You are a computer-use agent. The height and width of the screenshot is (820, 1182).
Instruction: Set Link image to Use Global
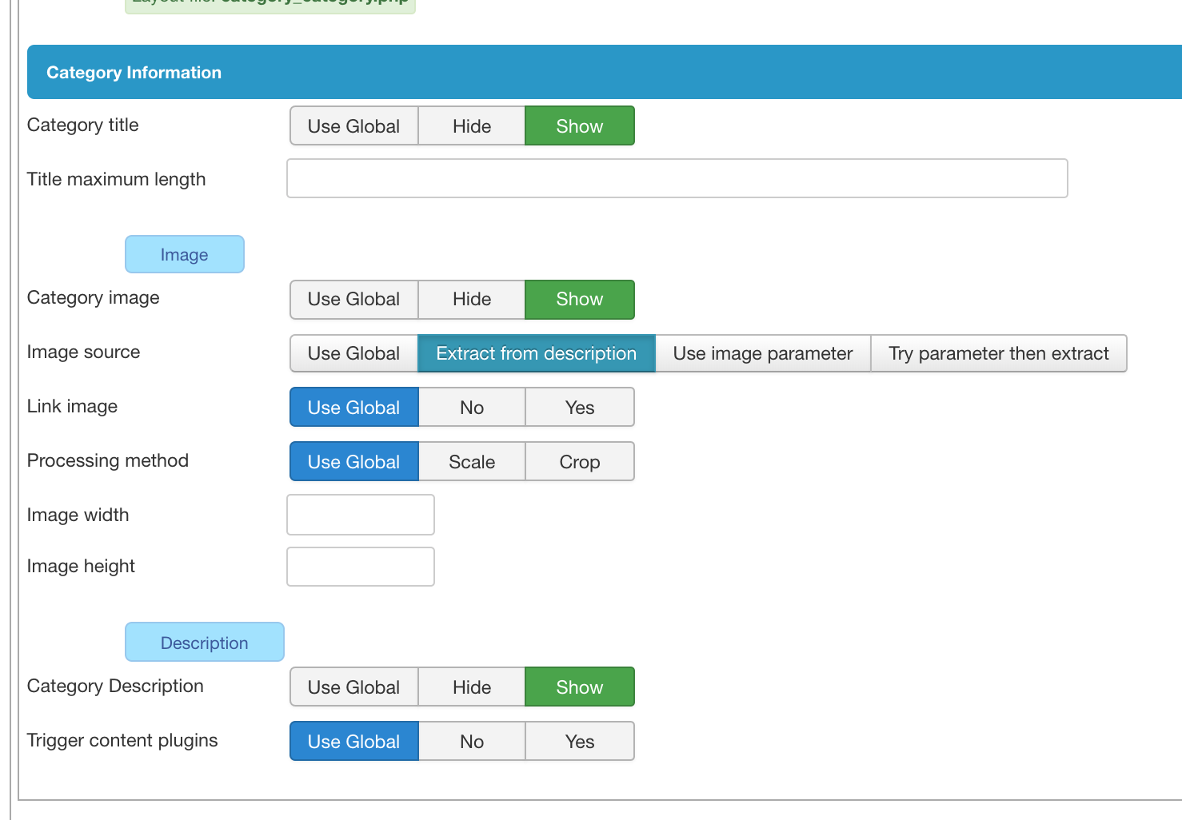(x=353, y=408)
